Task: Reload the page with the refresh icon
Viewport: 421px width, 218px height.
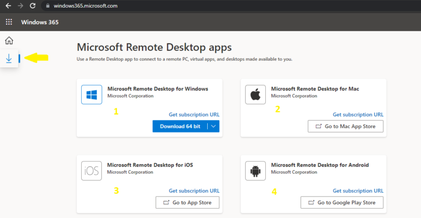Action: pyautogui.click(x=32, y=5)
